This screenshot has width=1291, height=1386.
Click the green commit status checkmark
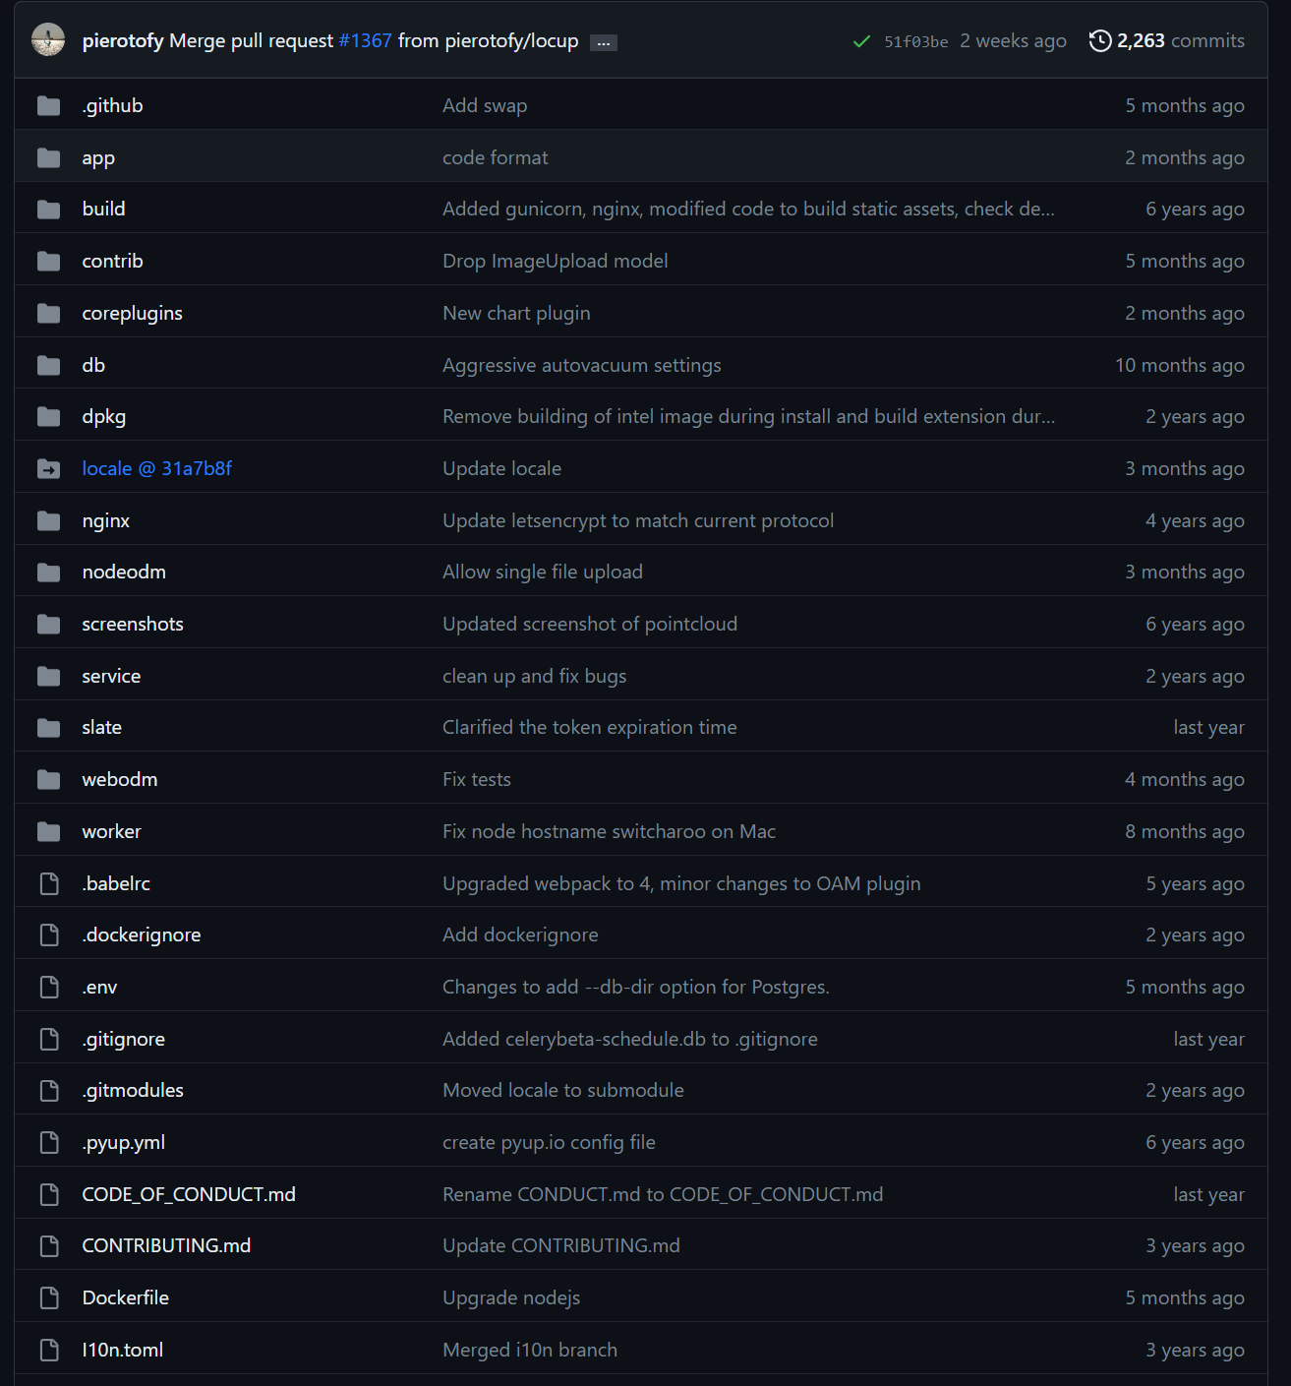861,41
